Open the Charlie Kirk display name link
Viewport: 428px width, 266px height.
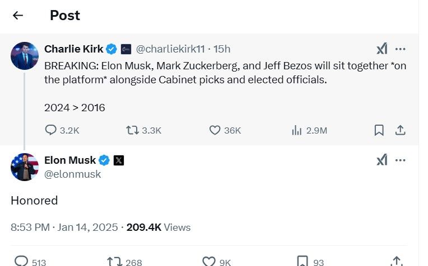(75, 49)
